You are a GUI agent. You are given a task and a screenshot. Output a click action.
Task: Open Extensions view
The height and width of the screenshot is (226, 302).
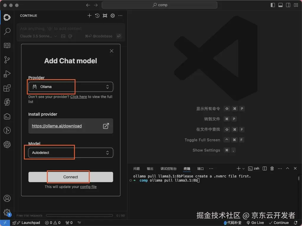point(7,88)
